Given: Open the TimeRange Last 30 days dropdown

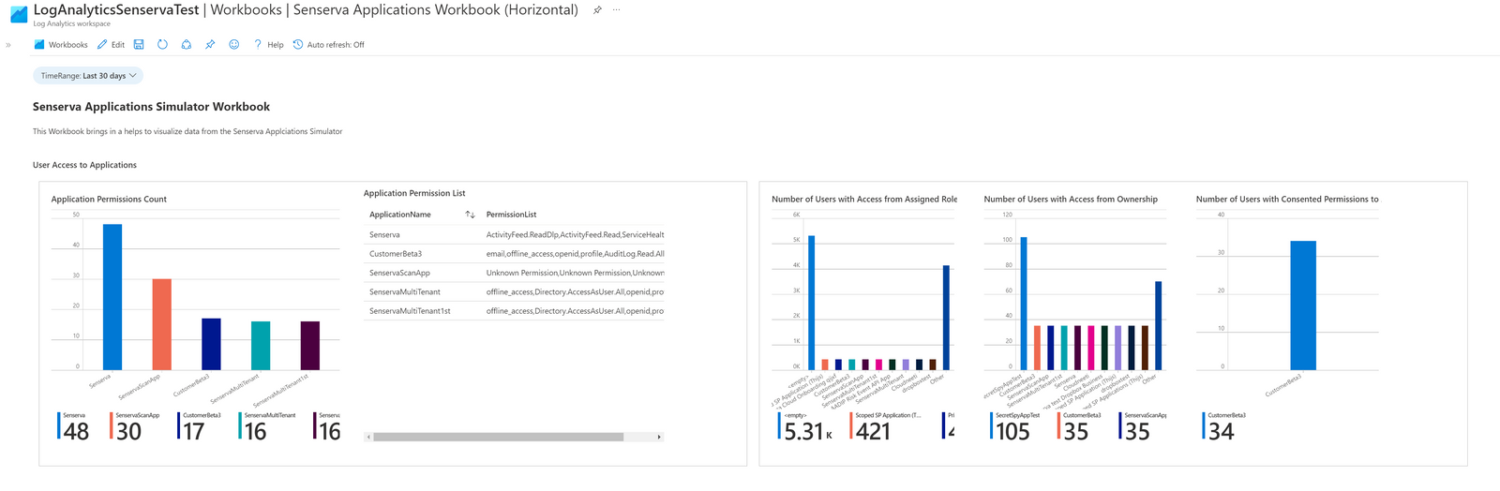Looking at the screenshot, I should click(88, 76).
